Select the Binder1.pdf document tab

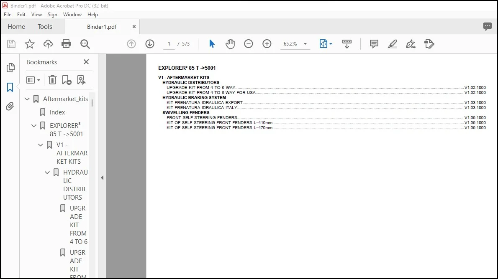[102, 27]
